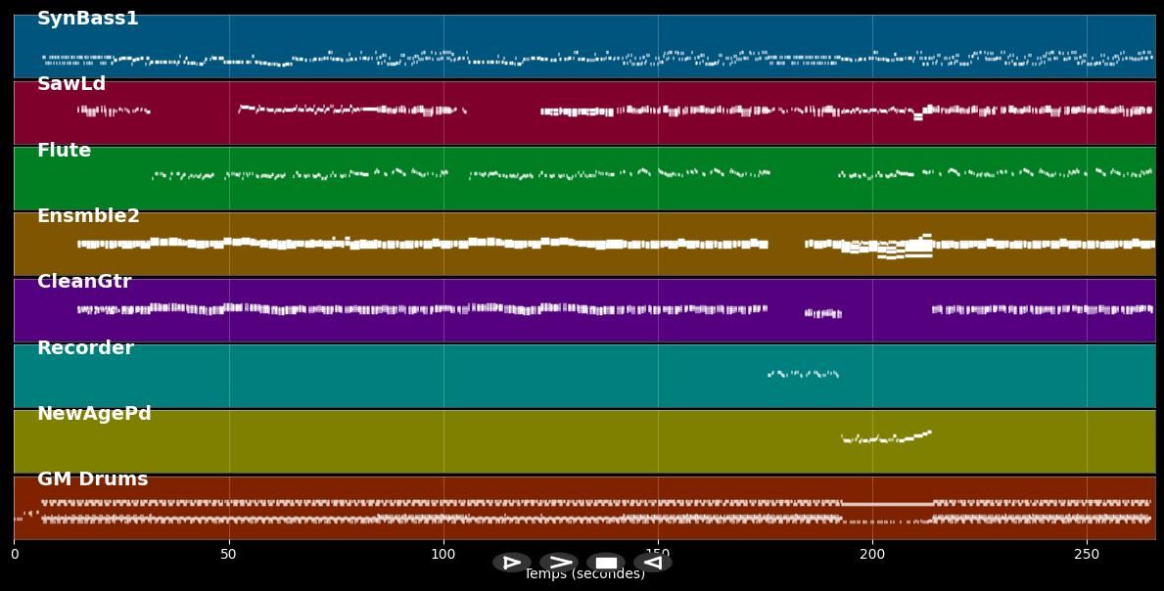Select the SynBass1 track label

coord(87,19)
